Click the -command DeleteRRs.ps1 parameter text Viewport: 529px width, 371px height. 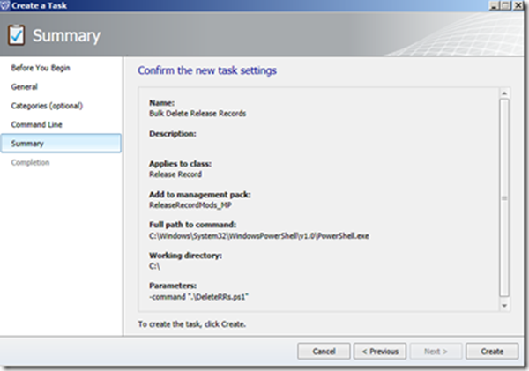198,297
